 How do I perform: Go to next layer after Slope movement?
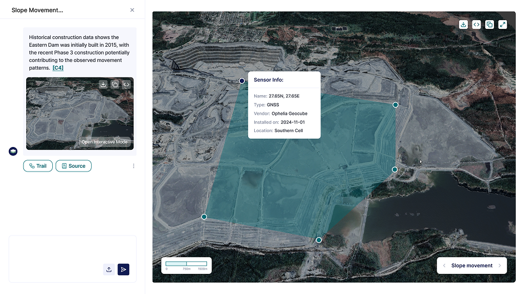[500, 266]
